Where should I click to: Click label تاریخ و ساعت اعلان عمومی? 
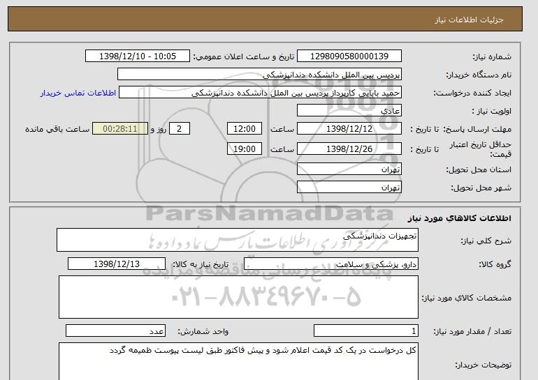coord(244,56)
